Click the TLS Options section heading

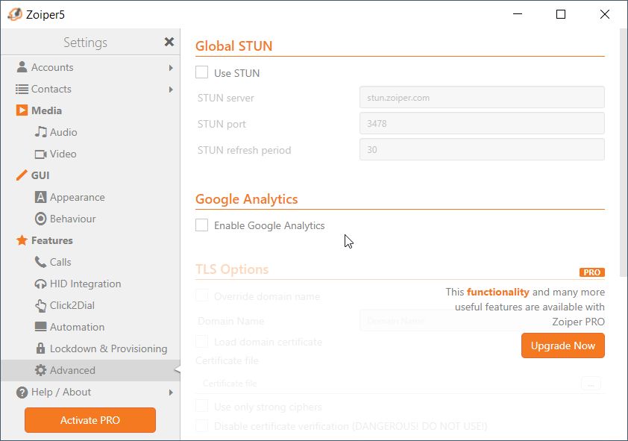[232, 269]
